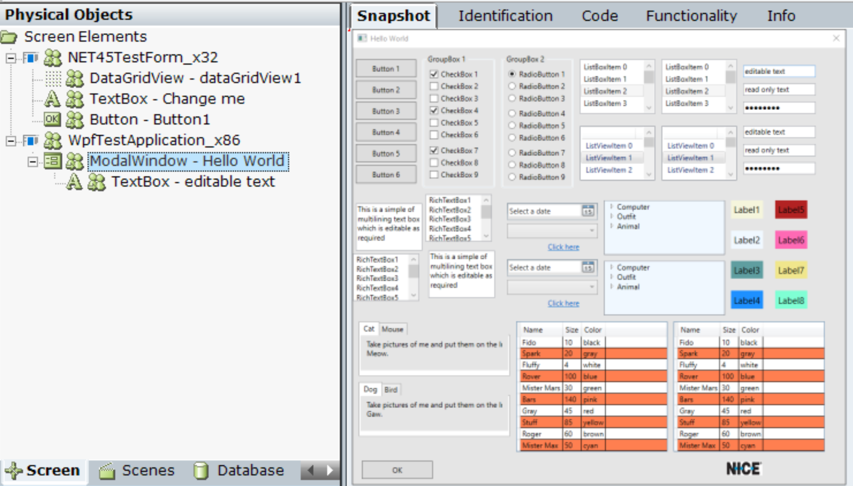The width and height of the screenshot is (853, 486).
Task: Click the ModalWindow form icon
Action: point(53,161)
